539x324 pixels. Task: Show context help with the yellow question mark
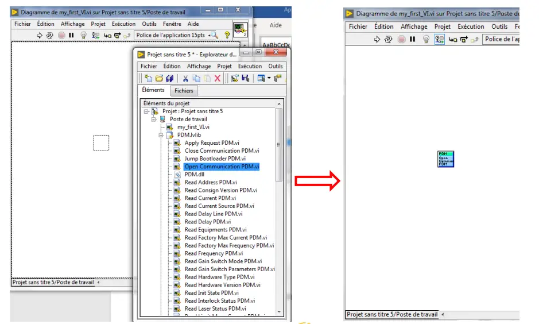tap(227, 34)
